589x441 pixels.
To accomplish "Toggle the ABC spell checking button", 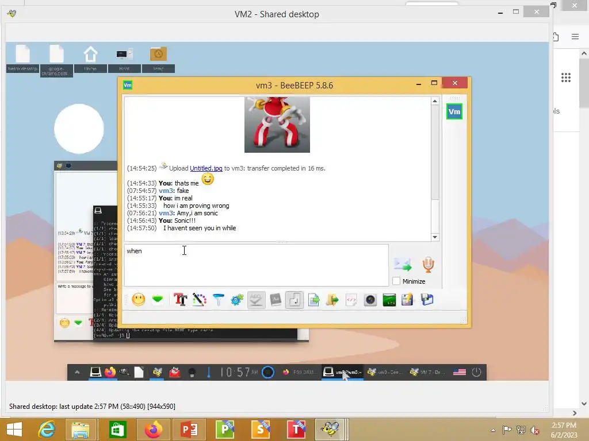I will tap(256, 300).
